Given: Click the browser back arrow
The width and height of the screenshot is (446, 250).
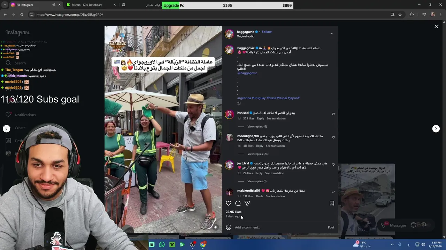Looking at the screenshot, I should (x=5, y=15).
